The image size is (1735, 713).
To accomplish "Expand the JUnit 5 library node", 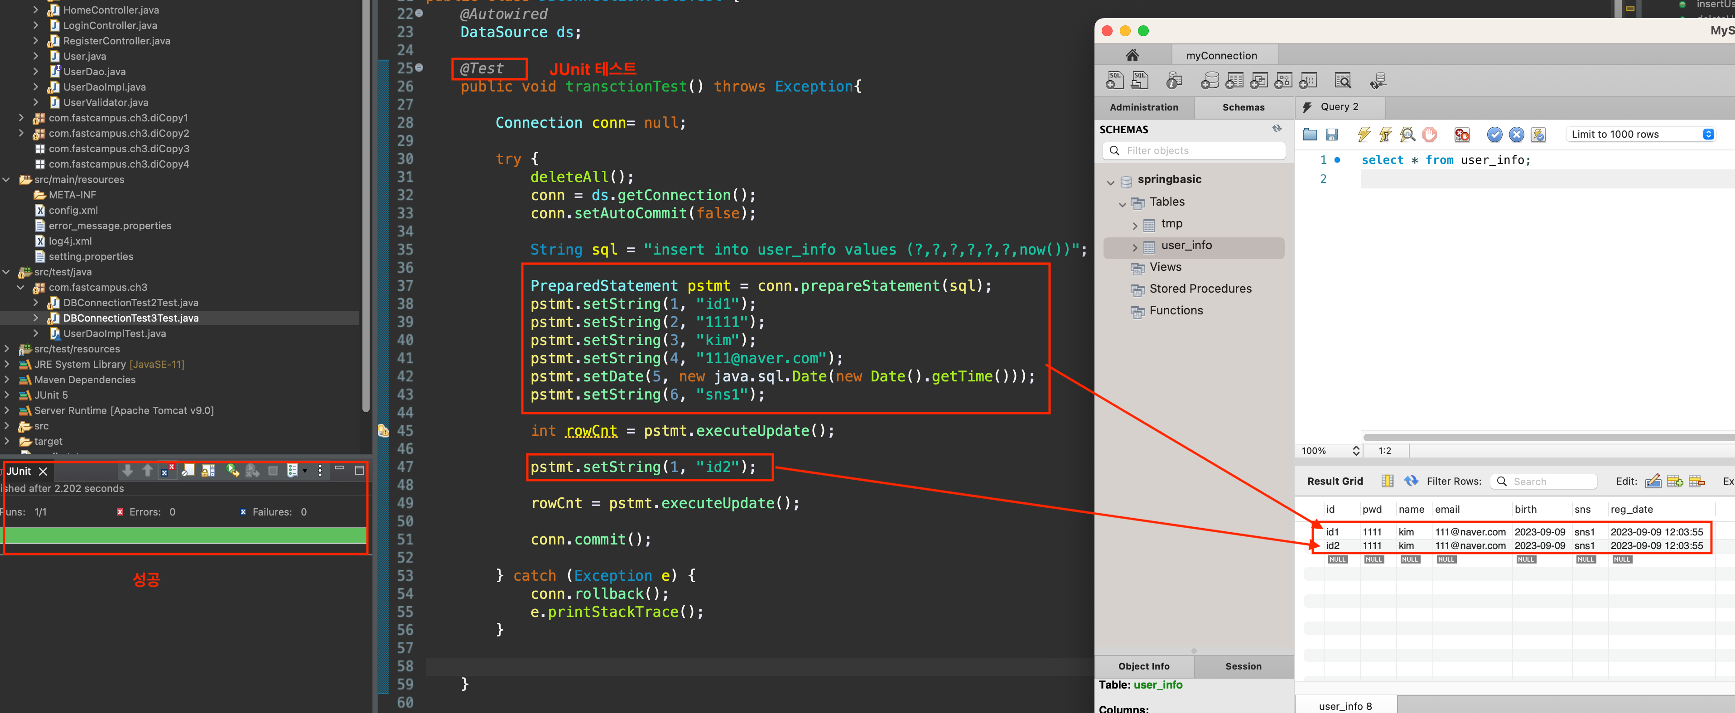I will tap(7, 395).
